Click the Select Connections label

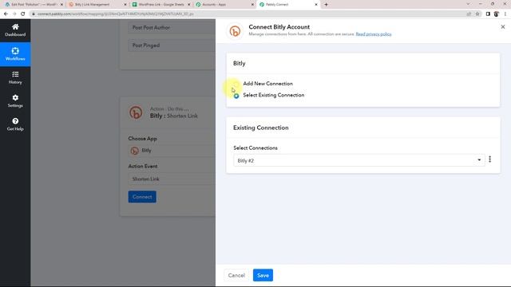point(255,148)
